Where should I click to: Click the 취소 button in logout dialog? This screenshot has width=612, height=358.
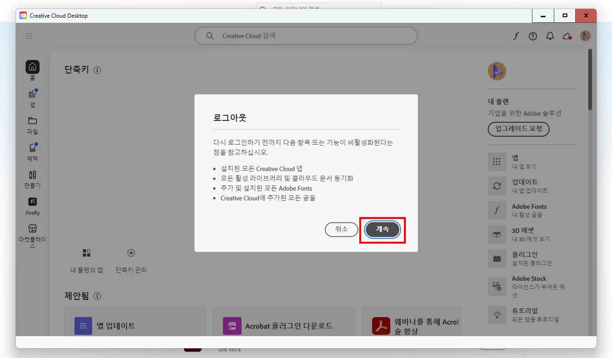[x=342, y=230]
